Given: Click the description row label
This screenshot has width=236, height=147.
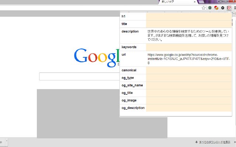Looking at the screenshot, I should [130, 32].
